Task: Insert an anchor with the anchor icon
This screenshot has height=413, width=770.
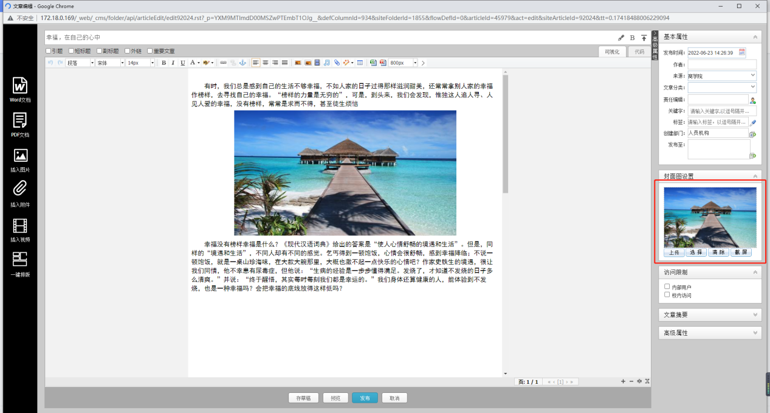Action: click(x=242, y=63)
